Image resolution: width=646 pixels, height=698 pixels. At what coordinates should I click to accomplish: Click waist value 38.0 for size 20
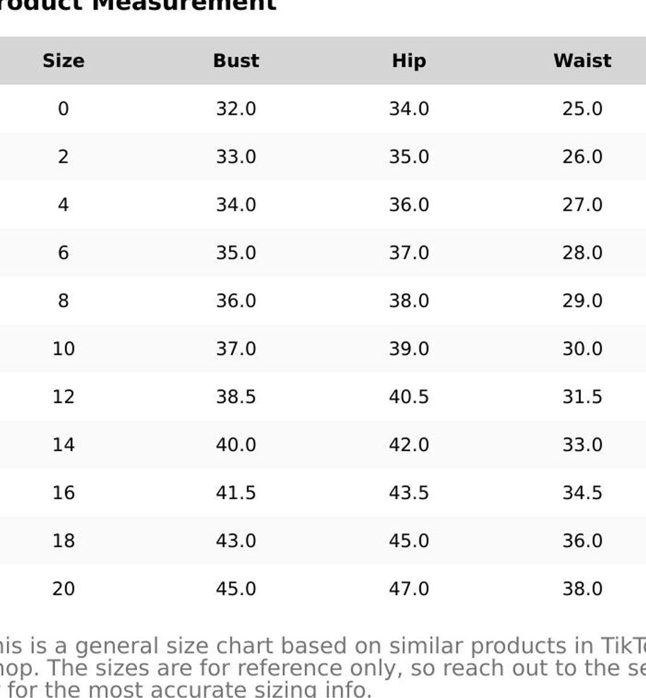(582, 589)
